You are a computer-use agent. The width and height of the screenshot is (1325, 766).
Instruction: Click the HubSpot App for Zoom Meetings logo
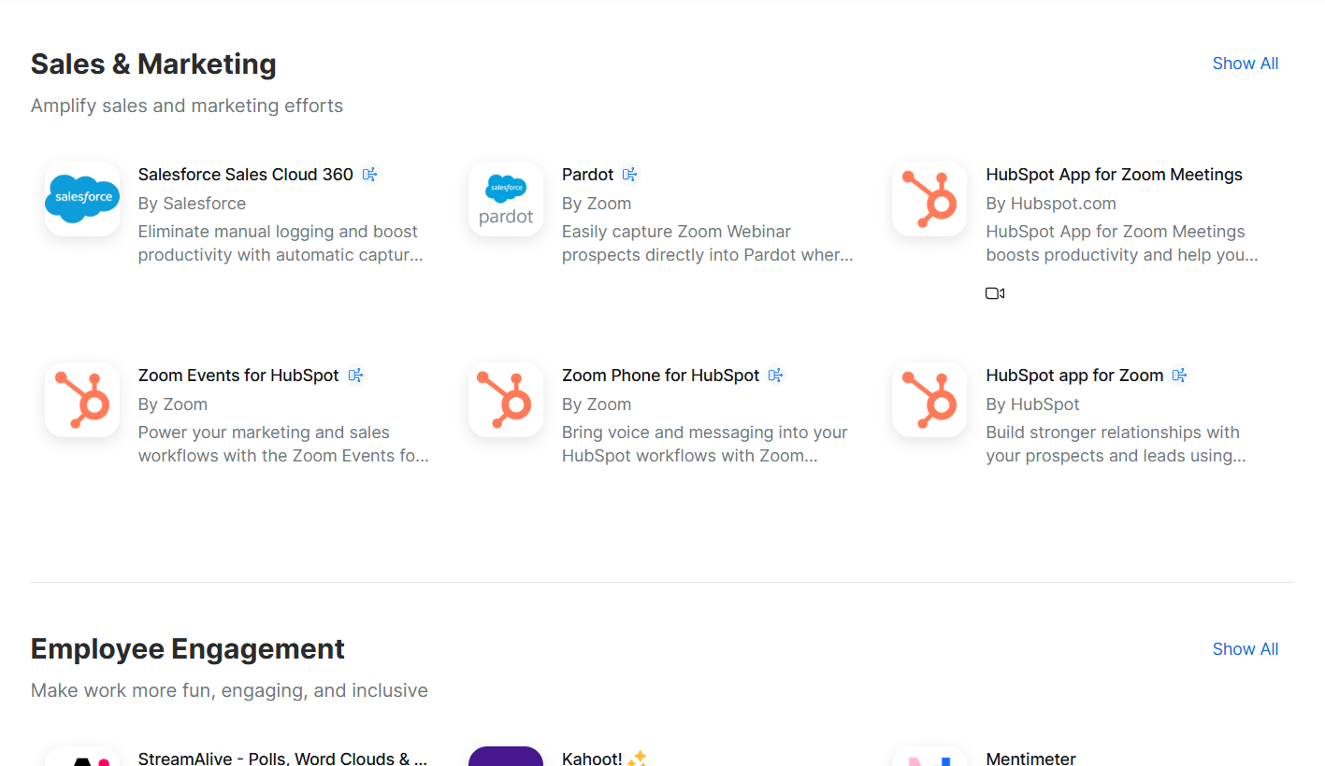[929, 198]
